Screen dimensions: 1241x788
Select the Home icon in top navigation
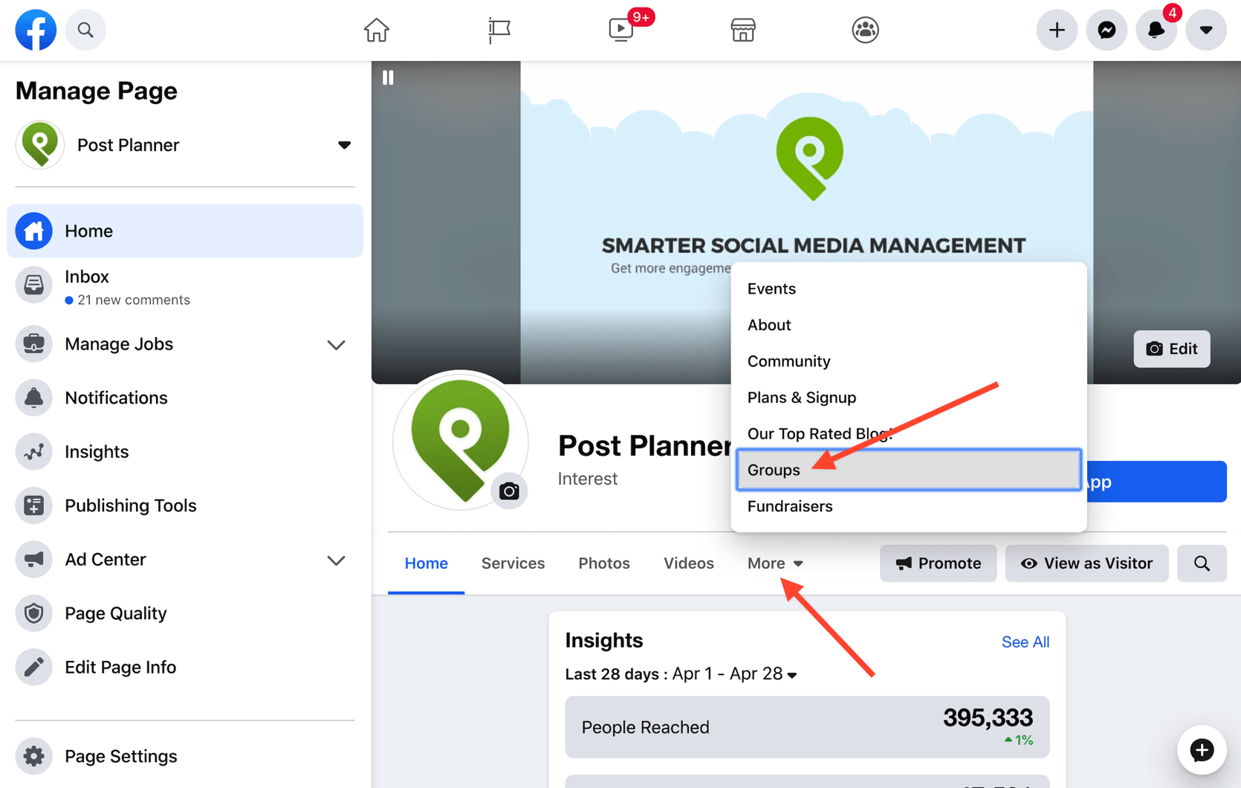tap(376, 30)
